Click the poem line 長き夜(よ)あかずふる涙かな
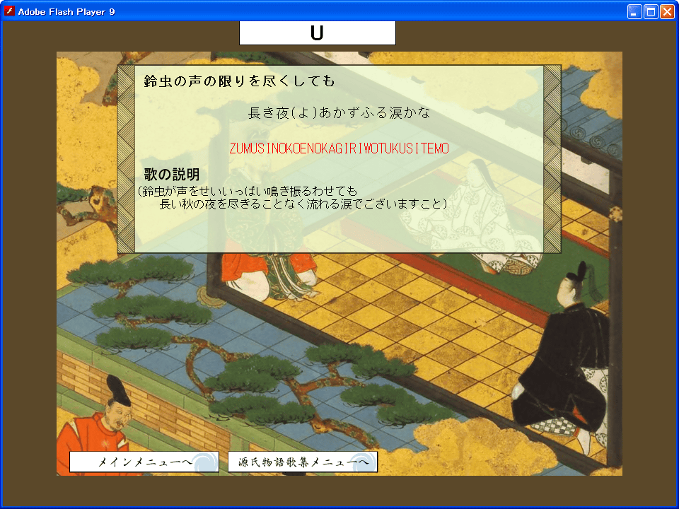 coord(339,113)
